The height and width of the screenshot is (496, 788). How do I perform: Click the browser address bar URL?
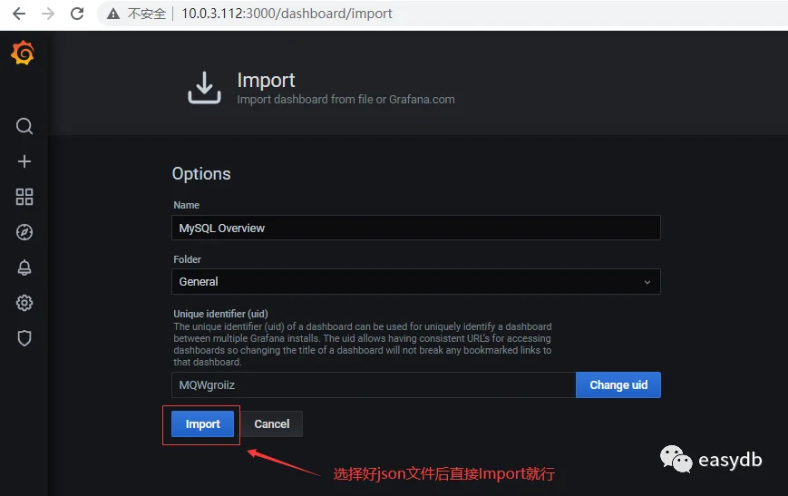pyautogui.click(x=287, y=14)
